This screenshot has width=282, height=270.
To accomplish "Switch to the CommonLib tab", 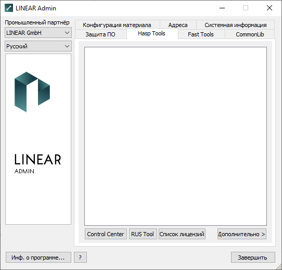I will click(250, 34).
